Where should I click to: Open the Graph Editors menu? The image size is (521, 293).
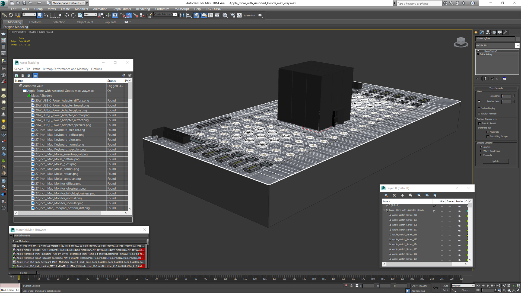tap(122, 9)
